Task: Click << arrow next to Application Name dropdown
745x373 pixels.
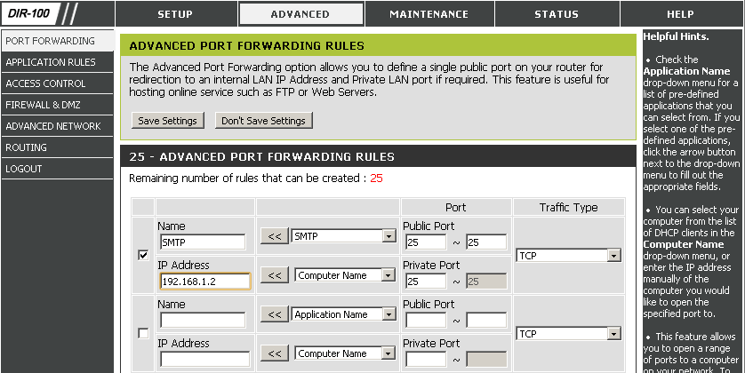Action: point(275,314)
